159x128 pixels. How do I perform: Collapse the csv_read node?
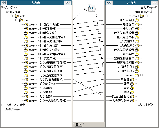(7, 12)
